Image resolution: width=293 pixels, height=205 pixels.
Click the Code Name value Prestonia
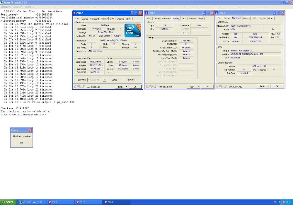click(x=96, y=29)
